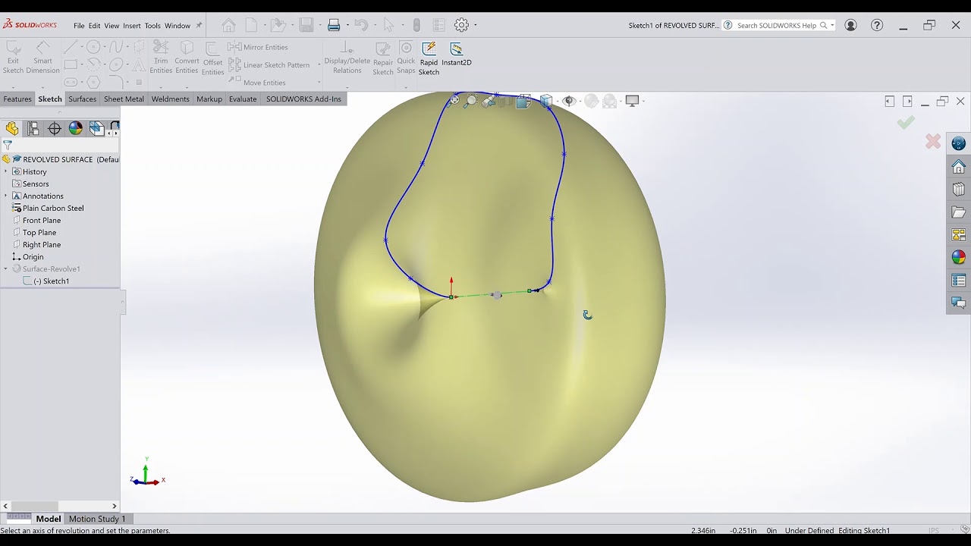Select the Offset Entities tool

[x=212, y=59]
